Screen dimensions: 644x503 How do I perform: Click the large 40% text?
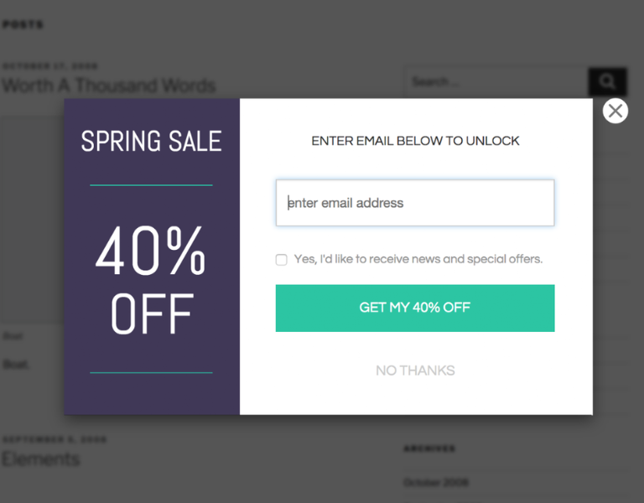coord(150,250)
